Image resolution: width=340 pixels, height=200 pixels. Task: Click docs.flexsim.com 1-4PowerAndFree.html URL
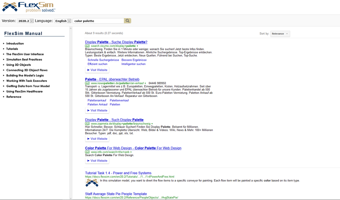130,177
